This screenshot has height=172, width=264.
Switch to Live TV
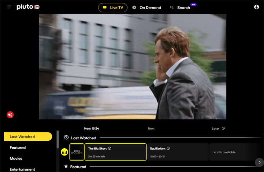113,8
